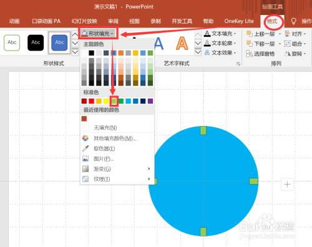Choose the dark navy standard color swatch
This screenshot has height=247, width=312.
143,101
